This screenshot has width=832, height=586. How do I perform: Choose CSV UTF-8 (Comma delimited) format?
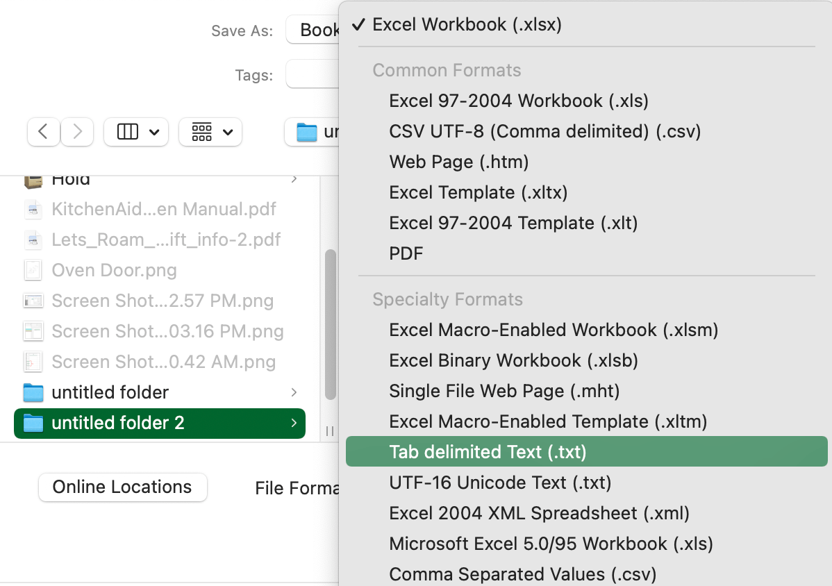544,131
